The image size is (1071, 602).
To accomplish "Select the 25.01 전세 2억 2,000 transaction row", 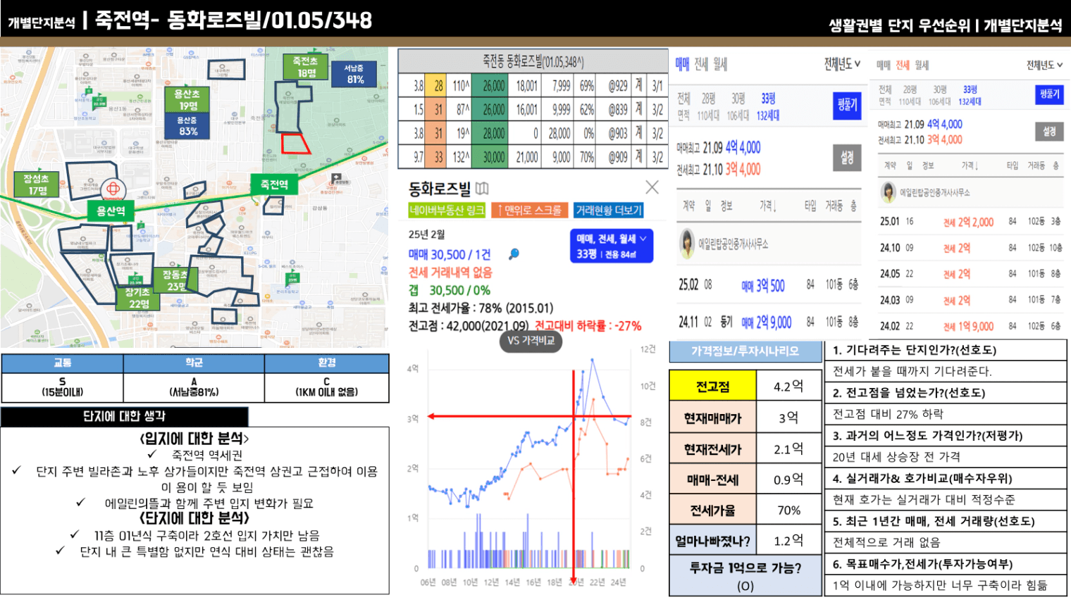I will pos(971,222).
